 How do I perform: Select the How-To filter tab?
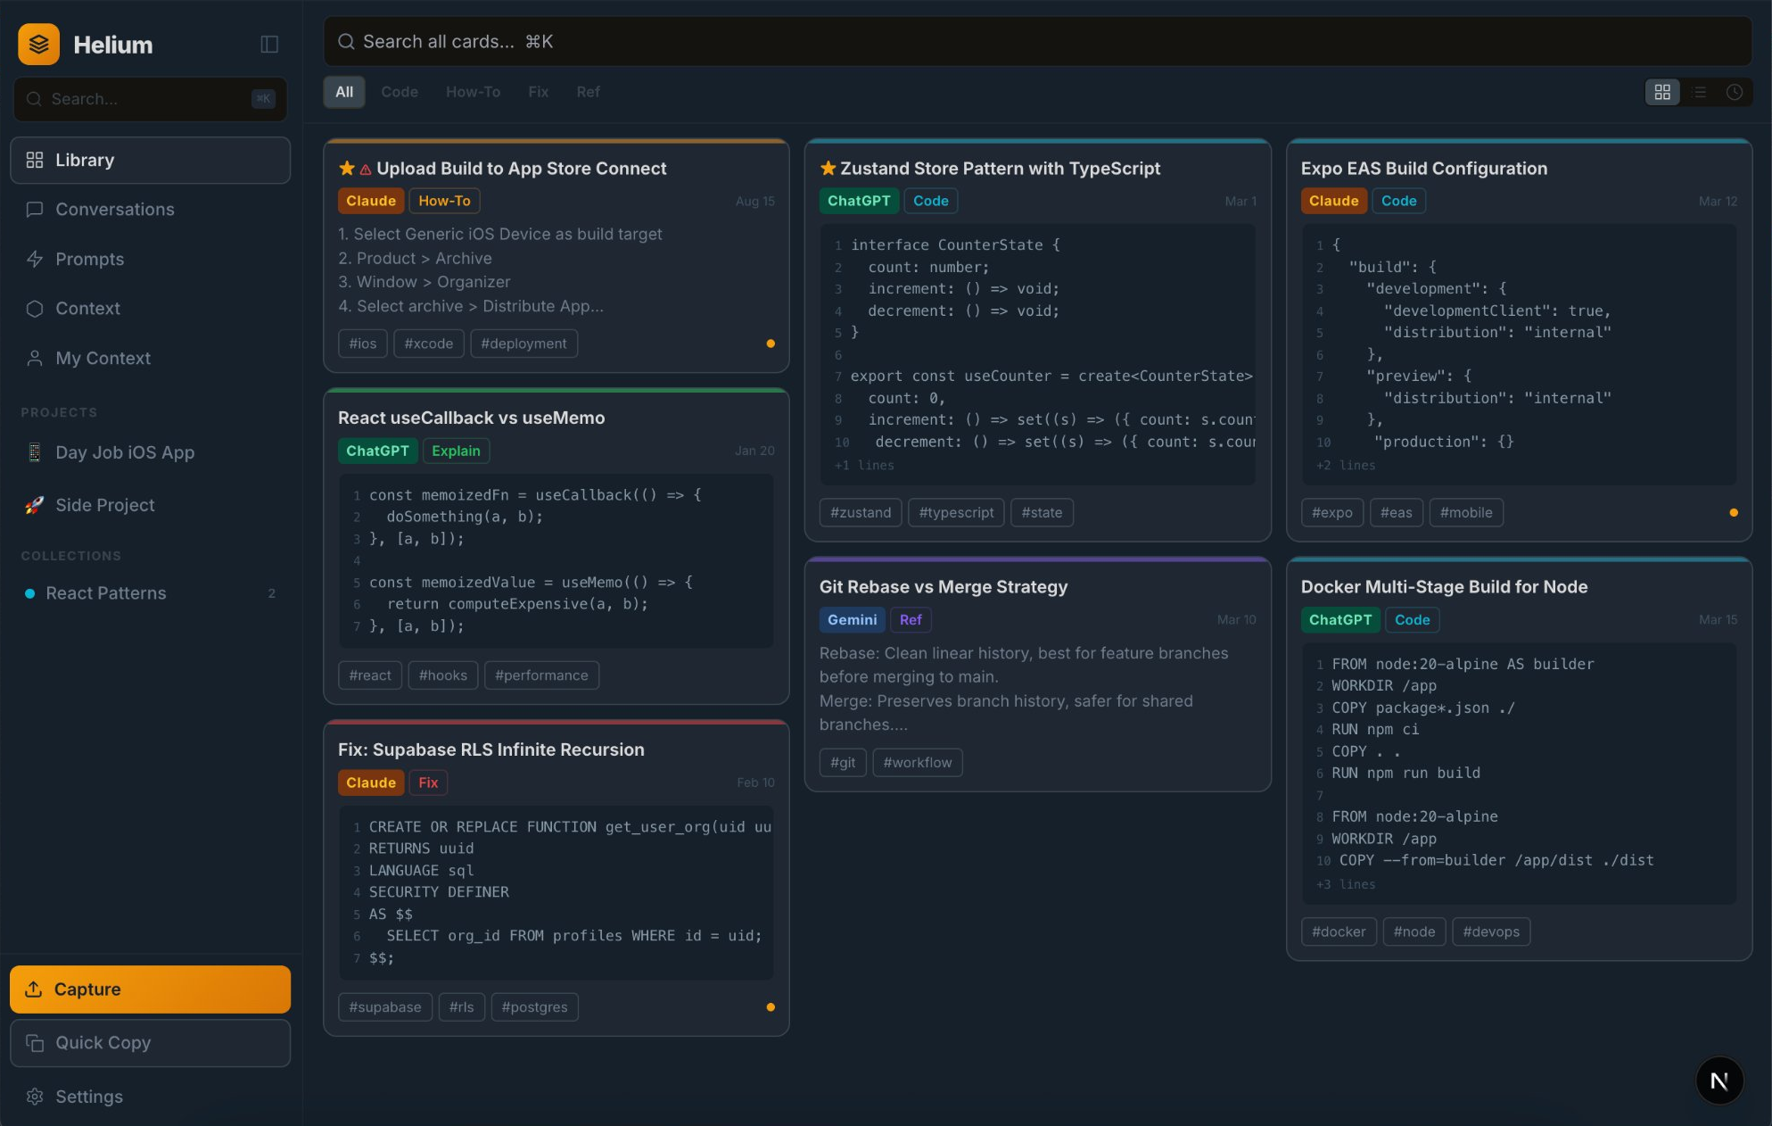473,92
